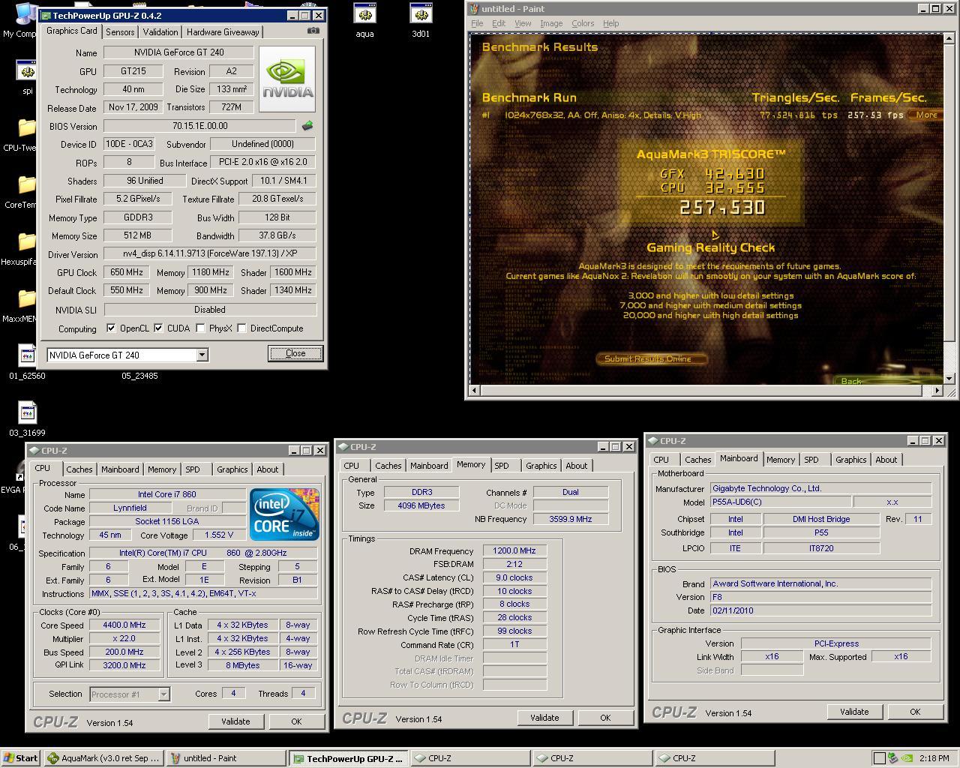960x768 pixels.
Task: Open Paint's View menu
Action: (523, 23)
